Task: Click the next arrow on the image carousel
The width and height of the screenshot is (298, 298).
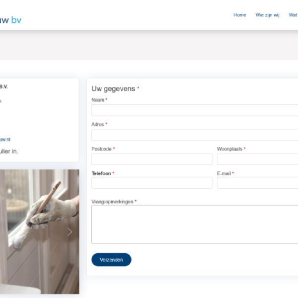Action: coord(70,231)
